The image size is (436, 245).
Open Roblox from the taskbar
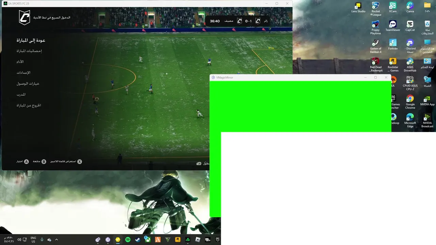[x=198, y=240]
